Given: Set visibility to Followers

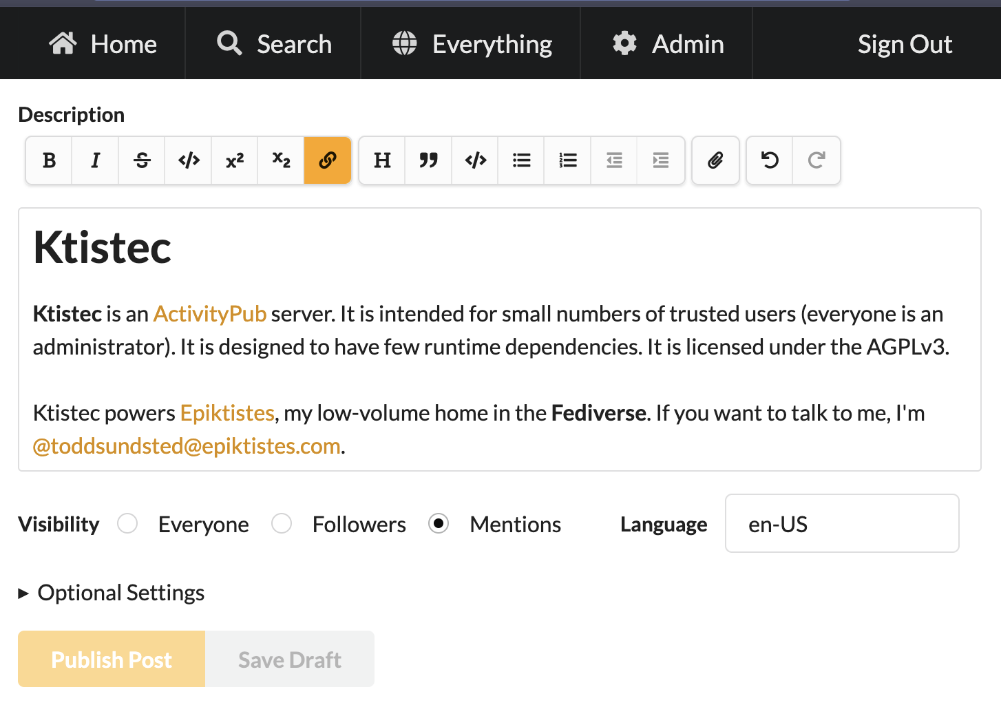Looking at the screenshot, I should click(282, 524).
